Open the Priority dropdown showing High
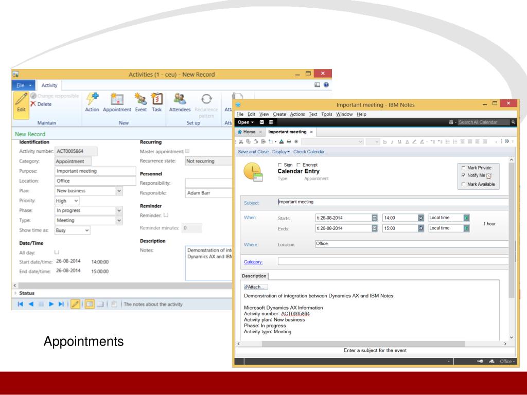527x395 pixels. point(76,201)
